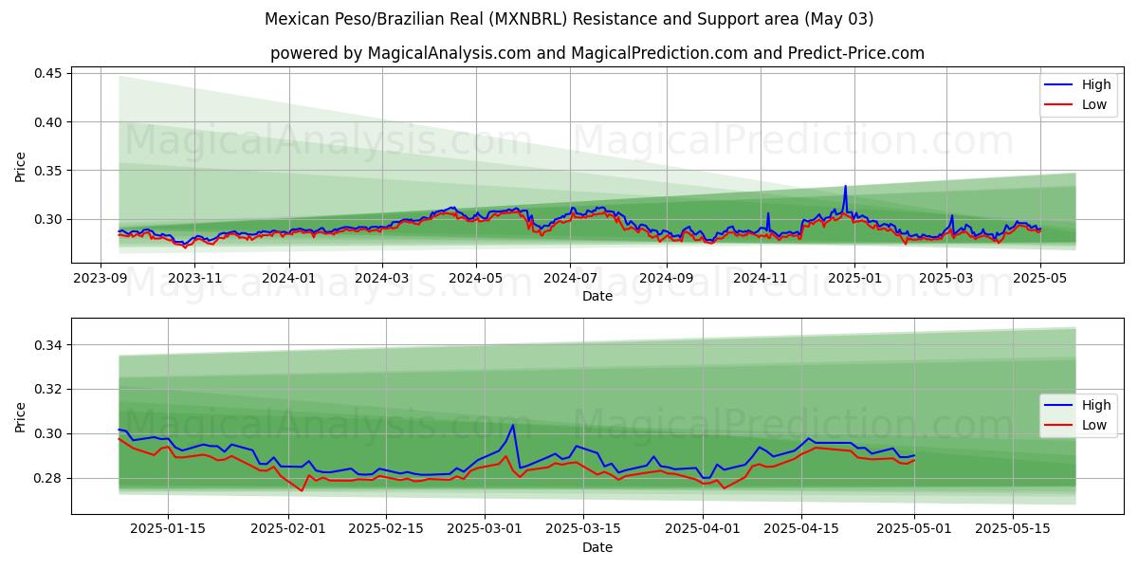Click the 'Date' label under the bottom chart
This screenshot has width=1138, height=569.
click(x=597, y=547)
